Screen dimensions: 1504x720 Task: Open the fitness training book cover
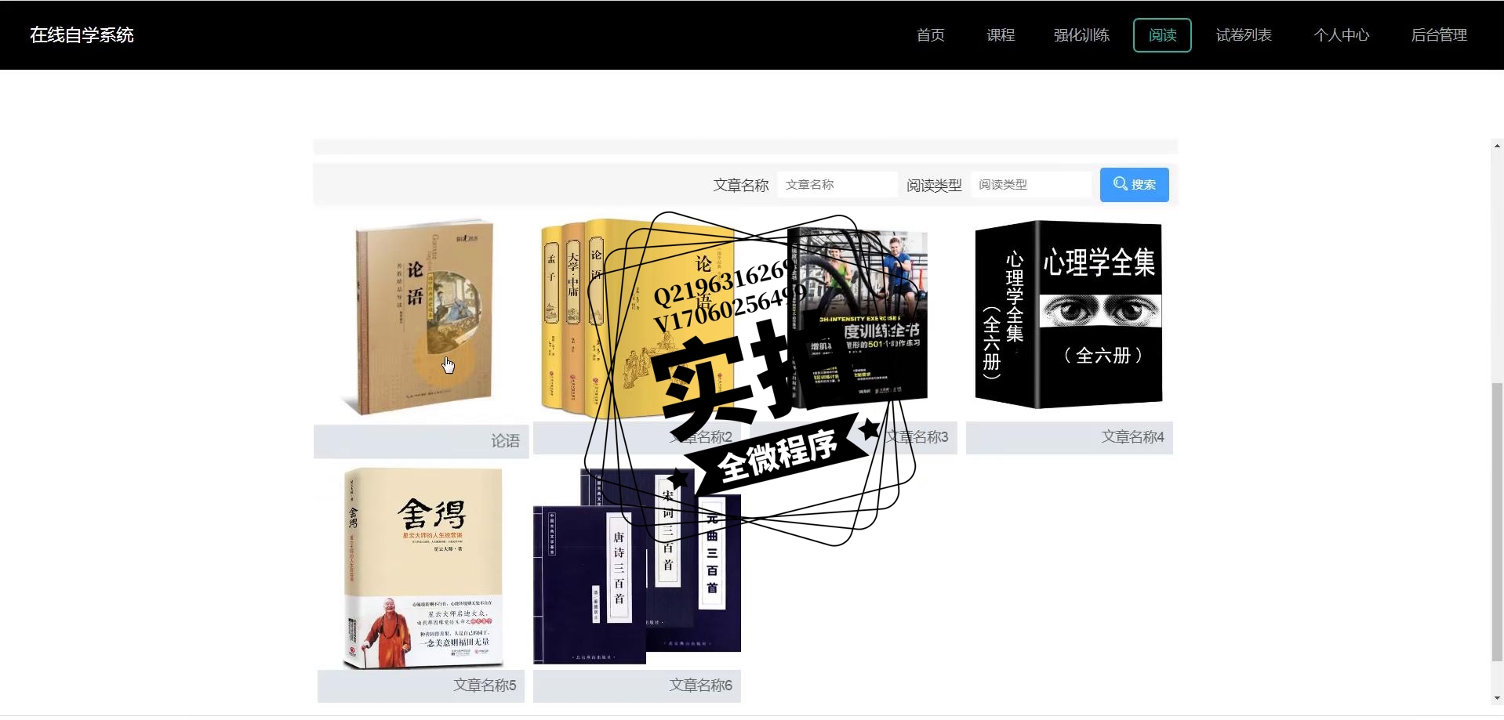(859, 317)
